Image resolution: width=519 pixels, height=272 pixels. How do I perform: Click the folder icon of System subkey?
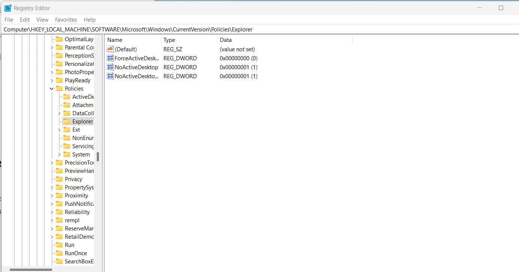pyautogui.click(x=67, y=154)
